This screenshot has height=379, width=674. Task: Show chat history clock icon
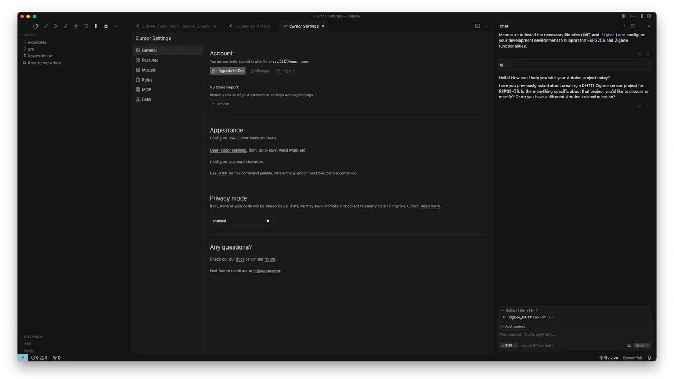coord(633,26)
